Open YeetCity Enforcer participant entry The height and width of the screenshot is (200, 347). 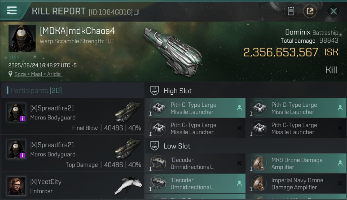(x=73, y=186)
